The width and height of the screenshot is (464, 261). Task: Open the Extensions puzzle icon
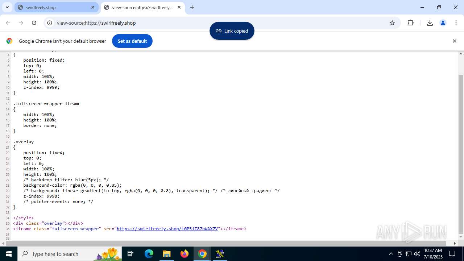point(410,23)
